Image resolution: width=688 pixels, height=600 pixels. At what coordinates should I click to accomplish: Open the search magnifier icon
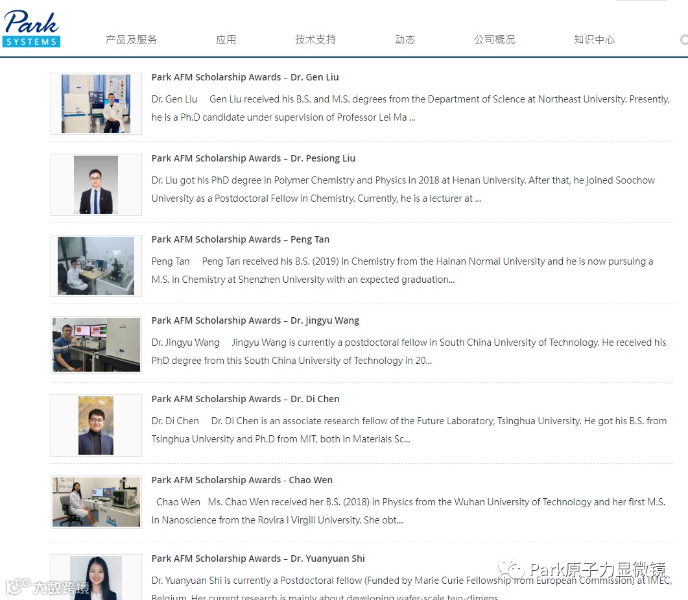click(x=684, y=40)
